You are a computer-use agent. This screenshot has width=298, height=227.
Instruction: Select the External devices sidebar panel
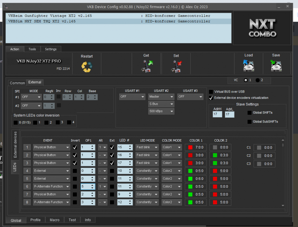(x=15, y=144)
